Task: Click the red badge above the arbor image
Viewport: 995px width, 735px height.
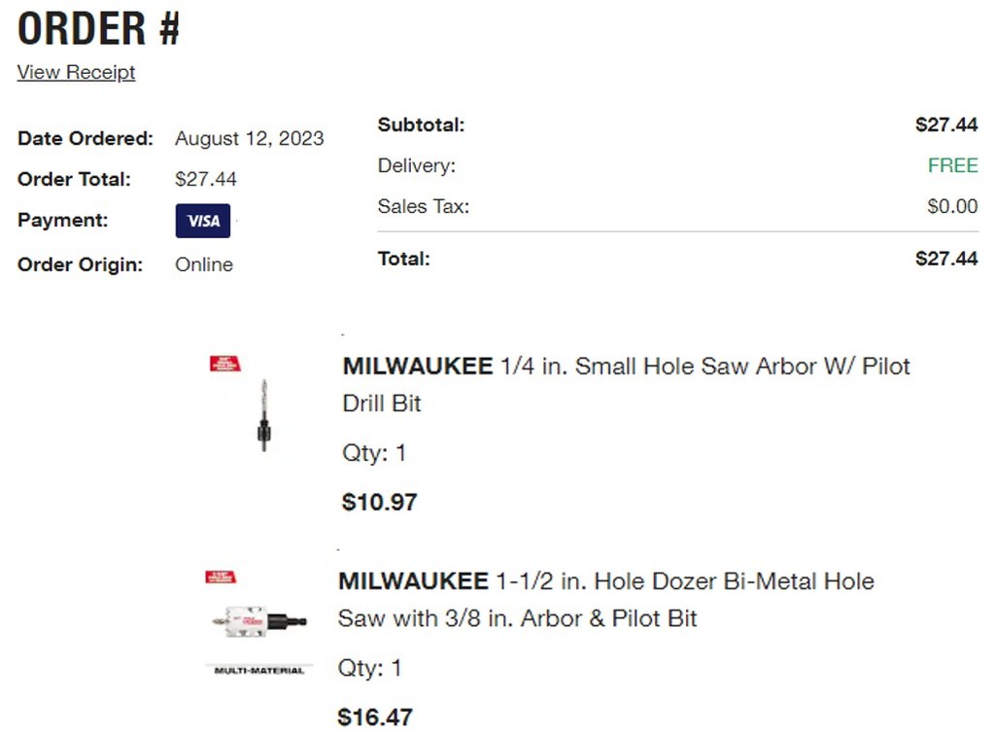Action: pyautogui.click(x=225, y=364)
